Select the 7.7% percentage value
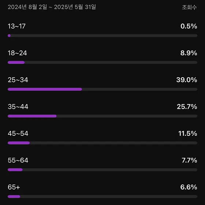This screenshot has height=205, width=205. 189,160
